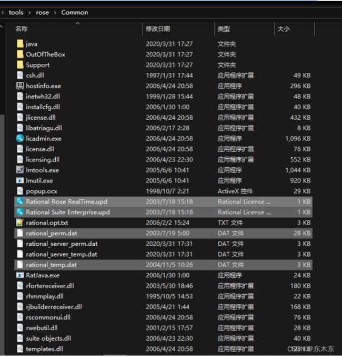Select the jlicense.dll file icon

[20, 117]
